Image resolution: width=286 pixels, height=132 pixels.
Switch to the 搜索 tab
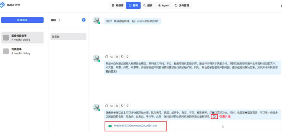point(148,5)
